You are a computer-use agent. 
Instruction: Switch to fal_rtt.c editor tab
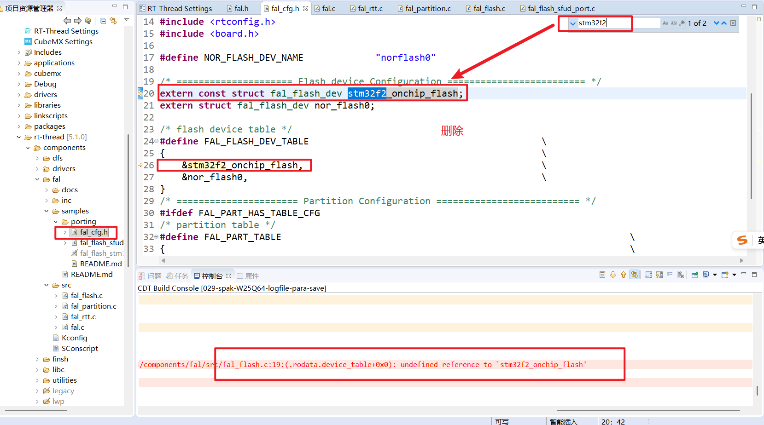click(x=367, y=8)
